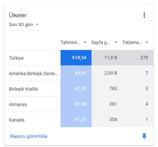Viewport: 158px width, 147px height.
Task: Open the three-dot options menu
Action: pyautogui.click(x=144, y=15)
